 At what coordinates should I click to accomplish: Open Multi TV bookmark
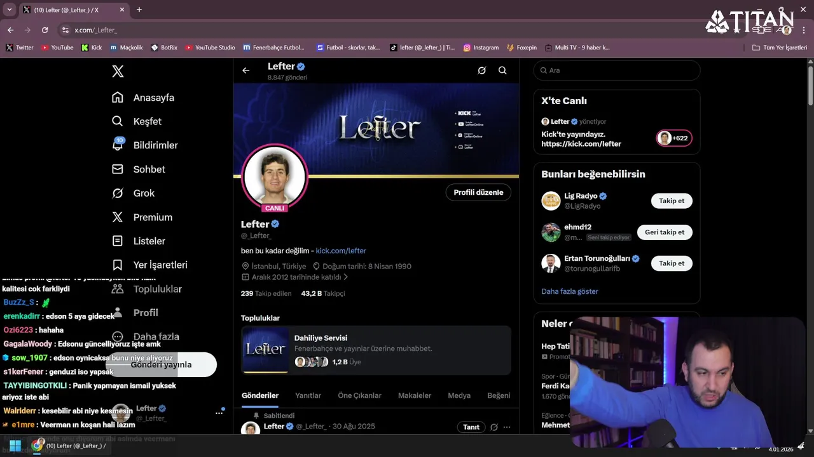tap(577, 48)
